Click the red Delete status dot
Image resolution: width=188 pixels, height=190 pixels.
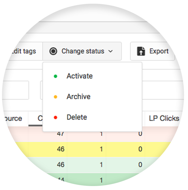tap(55, 117)
